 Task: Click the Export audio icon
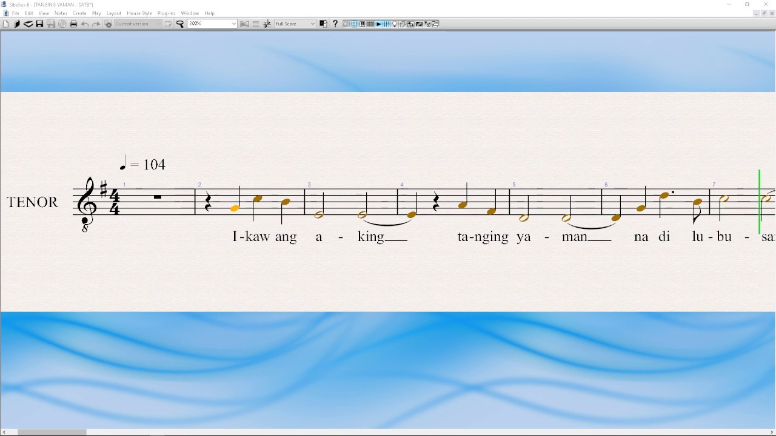51,24
